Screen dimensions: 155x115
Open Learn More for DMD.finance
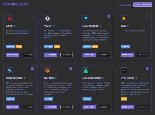(89, 55)
